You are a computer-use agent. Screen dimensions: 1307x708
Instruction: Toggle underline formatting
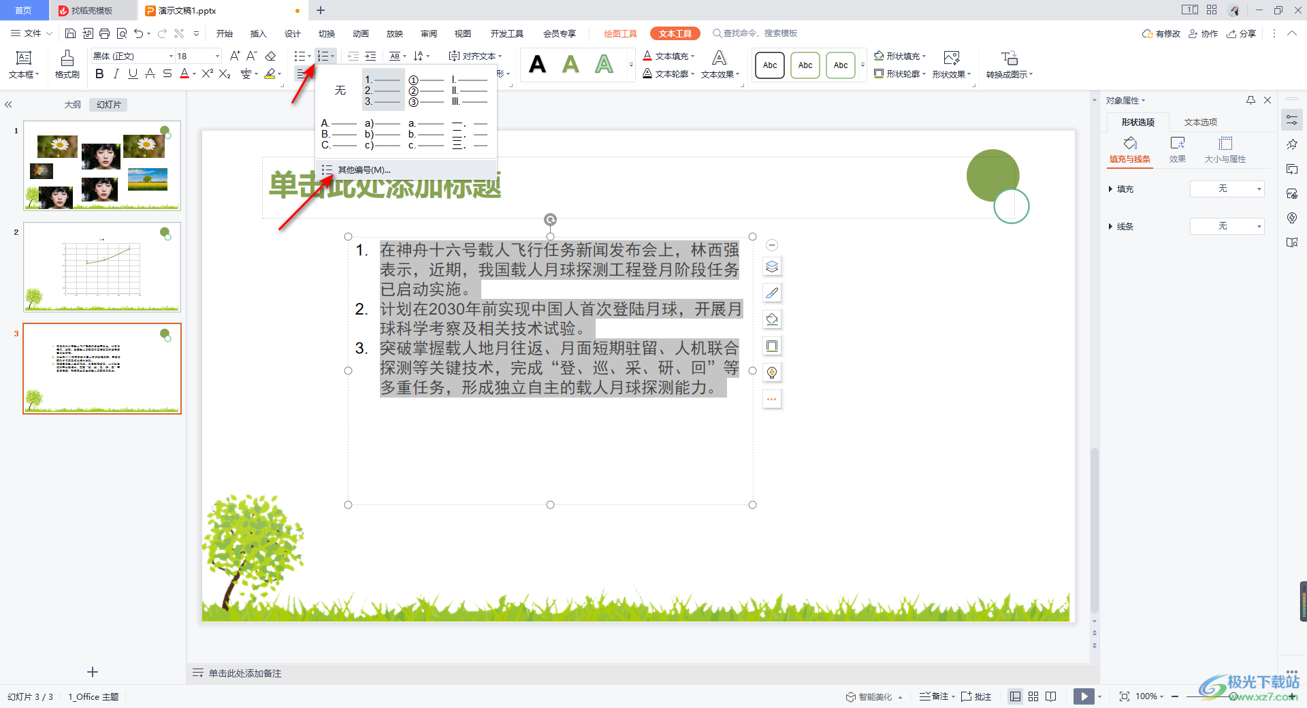click(133, 74)
